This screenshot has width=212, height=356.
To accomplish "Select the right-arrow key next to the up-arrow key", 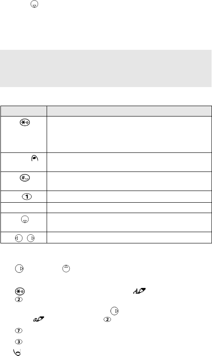I will point(19,269).
